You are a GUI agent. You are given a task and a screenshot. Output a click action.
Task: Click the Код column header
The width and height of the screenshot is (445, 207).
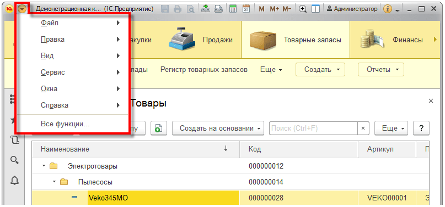pos(299,149)
